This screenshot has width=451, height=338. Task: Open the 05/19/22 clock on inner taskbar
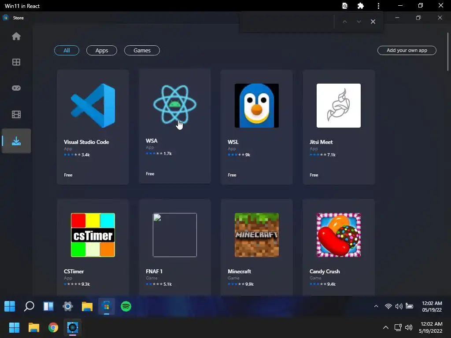pos(432,306)
